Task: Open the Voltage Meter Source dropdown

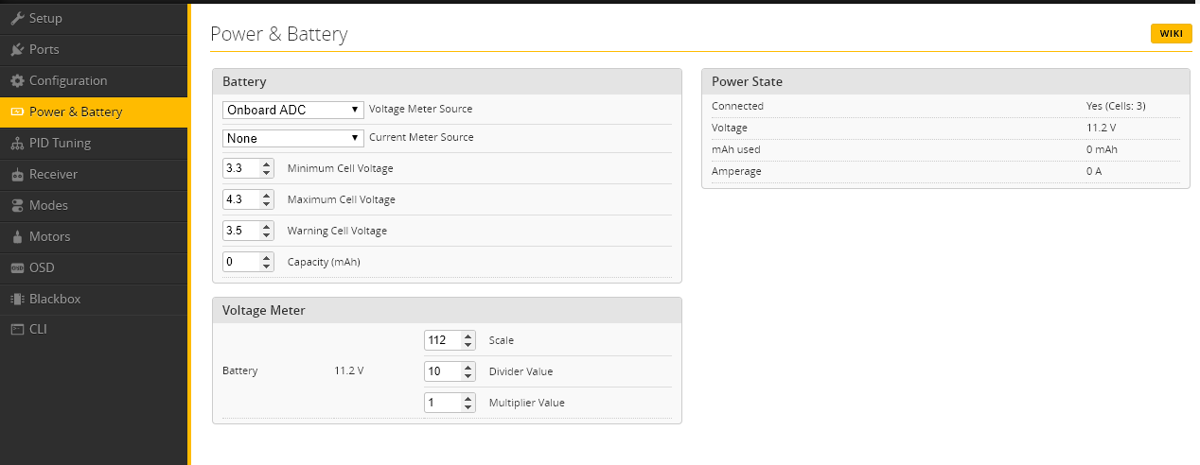Action: pos(293,110)
